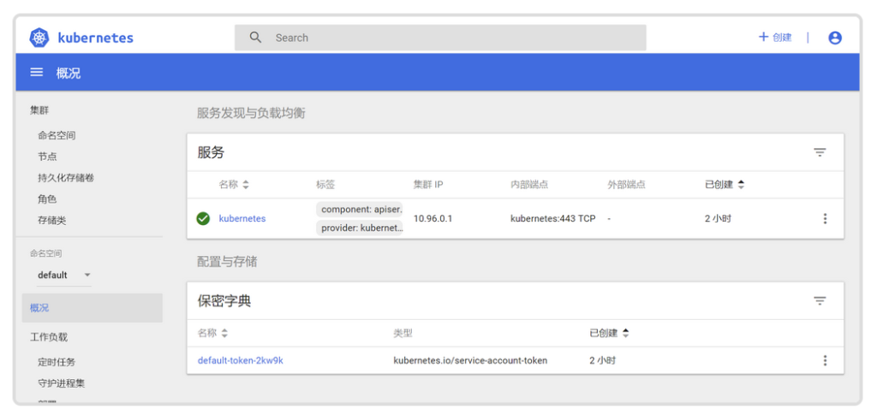This screenshot has height=415, width=877.
Task: Click the 类型 column header
Action: (x=403, y=334)
